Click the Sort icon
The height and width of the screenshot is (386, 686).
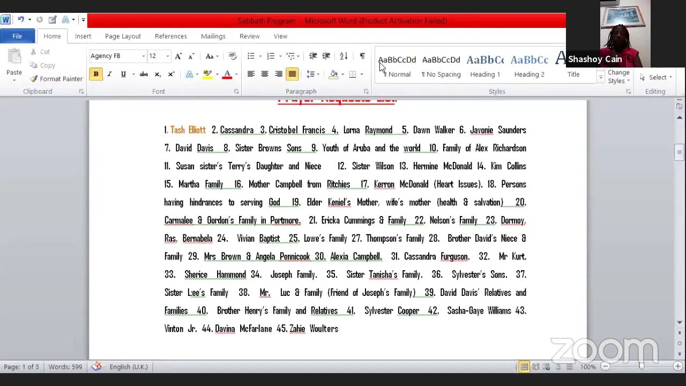pyautogui.click(x=344, y=56)
